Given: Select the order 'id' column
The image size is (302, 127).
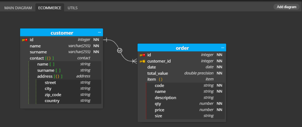Looking at the screenshot, I should (149, 55).
